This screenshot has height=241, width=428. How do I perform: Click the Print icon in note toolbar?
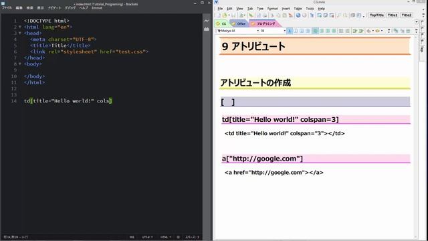coord(265,15)
